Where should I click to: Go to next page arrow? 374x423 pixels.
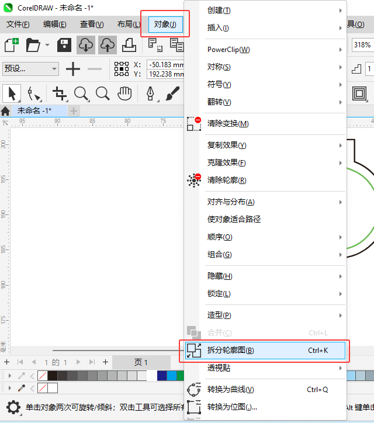(x=78, y=362)
